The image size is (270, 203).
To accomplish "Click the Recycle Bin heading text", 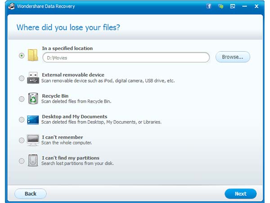I will click(x=55, y=96).
